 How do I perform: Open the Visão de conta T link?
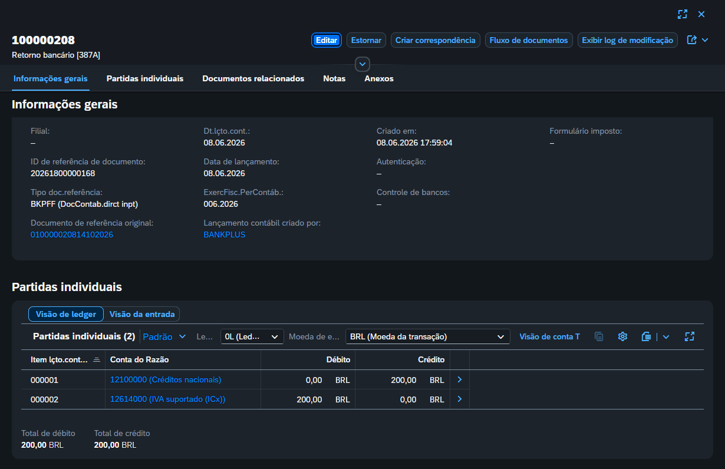549,336
